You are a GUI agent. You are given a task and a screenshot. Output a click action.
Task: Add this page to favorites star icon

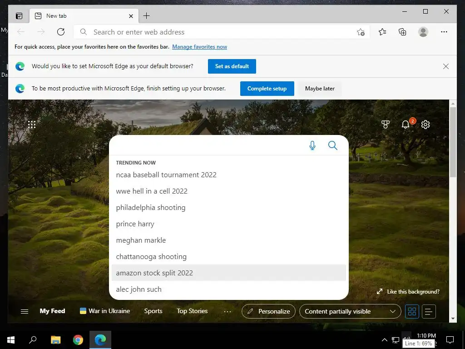[x=361, y=32]
